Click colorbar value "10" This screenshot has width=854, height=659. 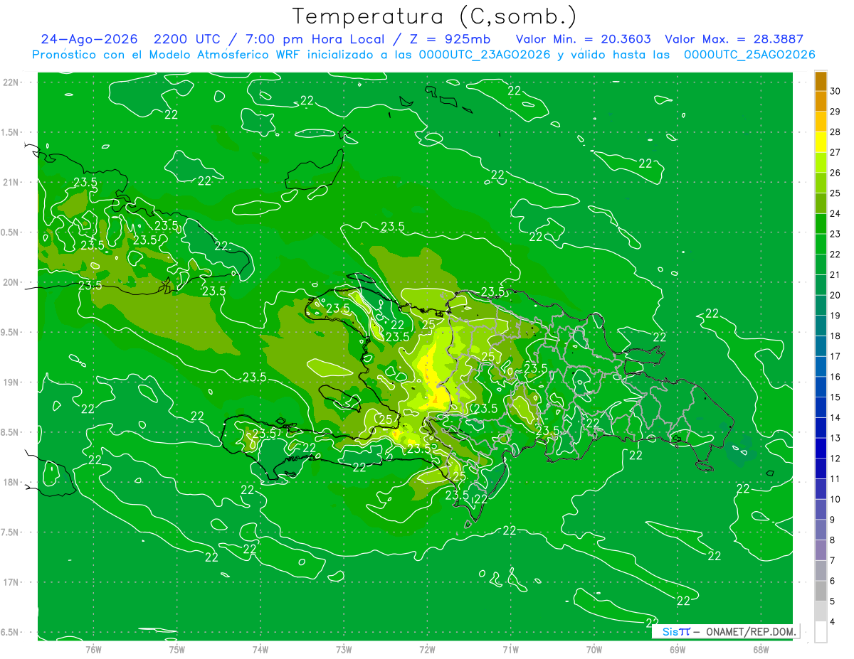(x=836, y=500)
